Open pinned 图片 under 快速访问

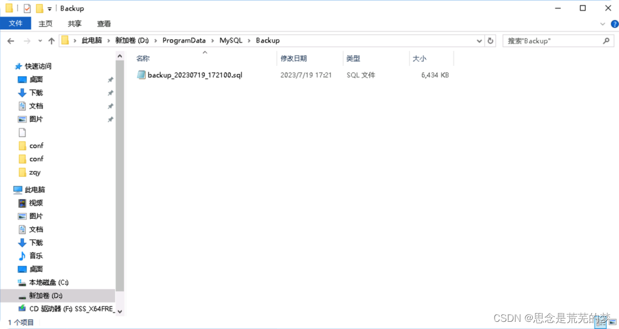pyautogui.click(x=36, y=119)
